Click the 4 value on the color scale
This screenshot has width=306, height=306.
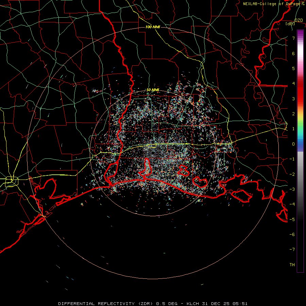293,84
